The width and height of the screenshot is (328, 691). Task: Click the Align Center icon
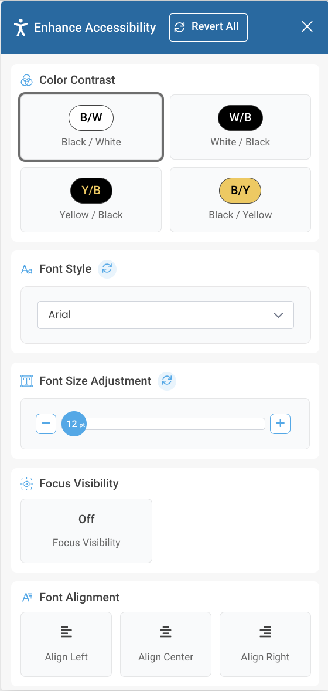click(x=166, y=632)
